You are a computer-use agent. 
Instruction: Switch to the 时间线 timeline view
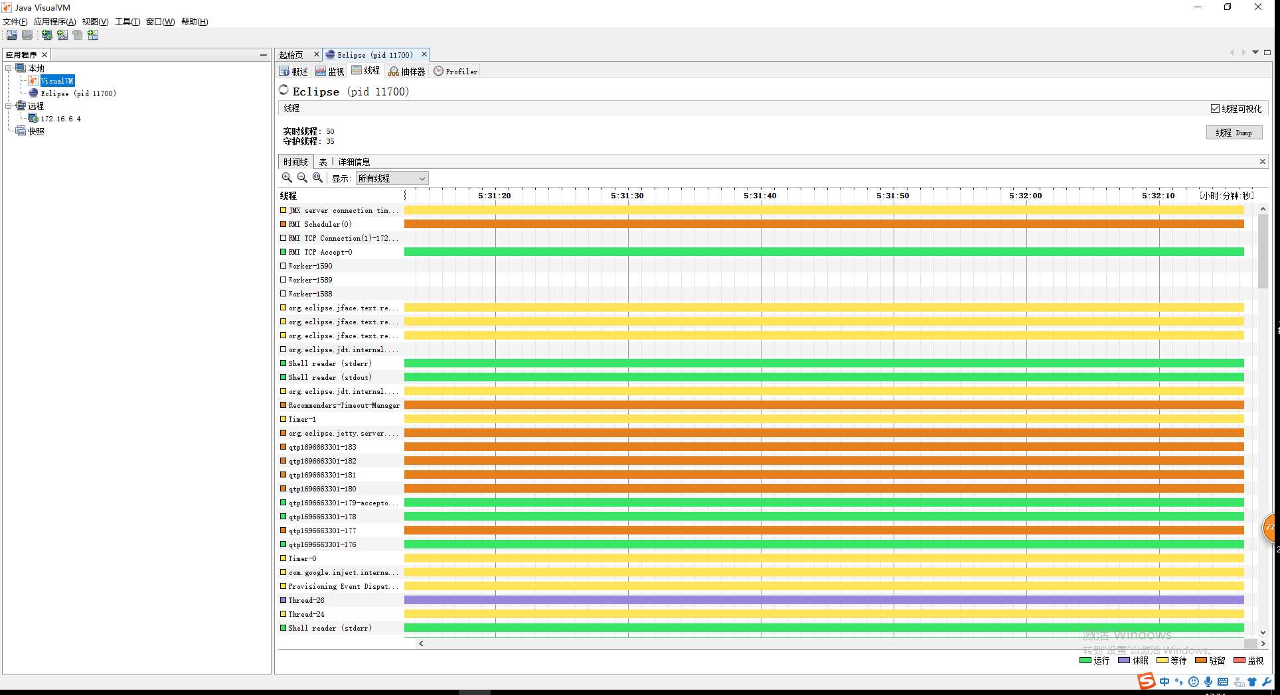[x=295, y=162]
